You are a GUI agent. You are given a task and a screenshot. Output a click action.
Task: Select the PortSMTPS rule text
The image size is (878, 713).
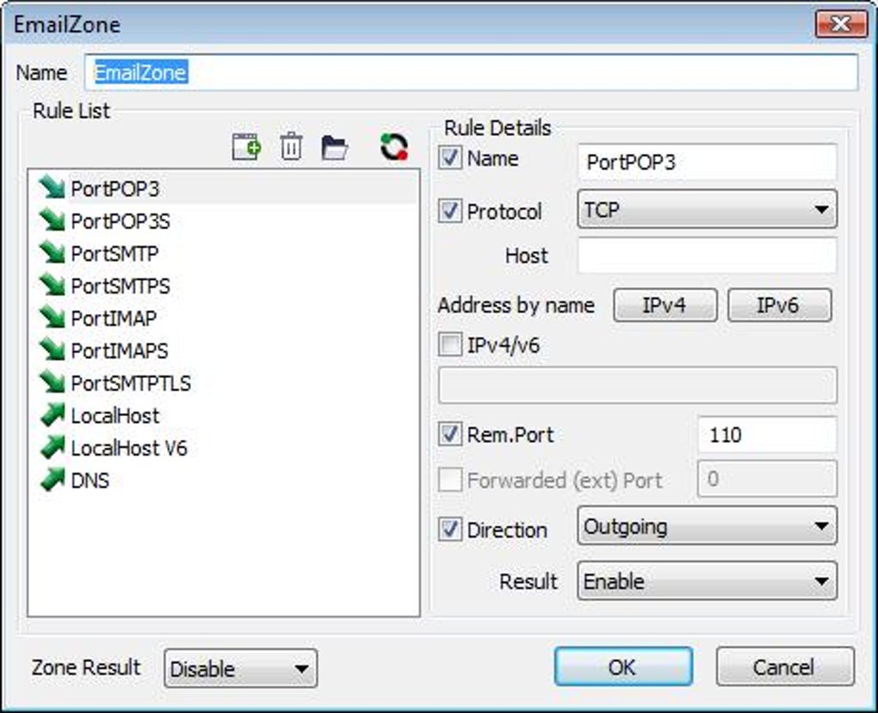[121, 286]
